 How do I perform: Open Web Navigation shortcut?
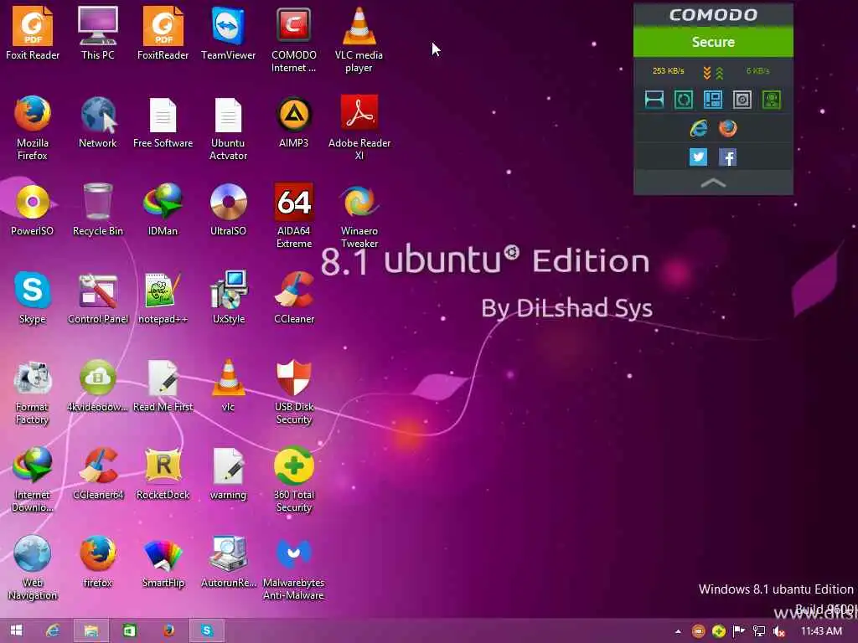pyautogui.click(x=33, y=568)
